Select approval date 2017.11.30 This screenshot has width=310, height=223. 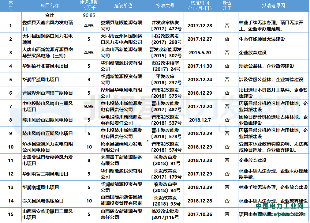[200, 66]
